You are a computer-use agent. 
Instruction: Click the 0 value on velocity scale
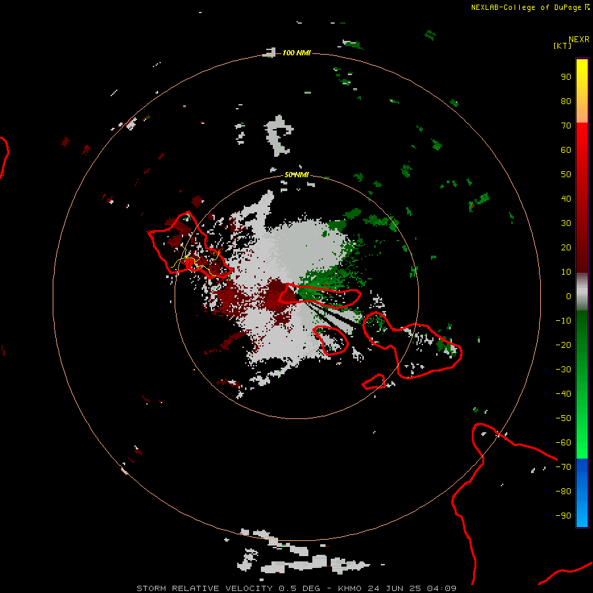[569, 296]
